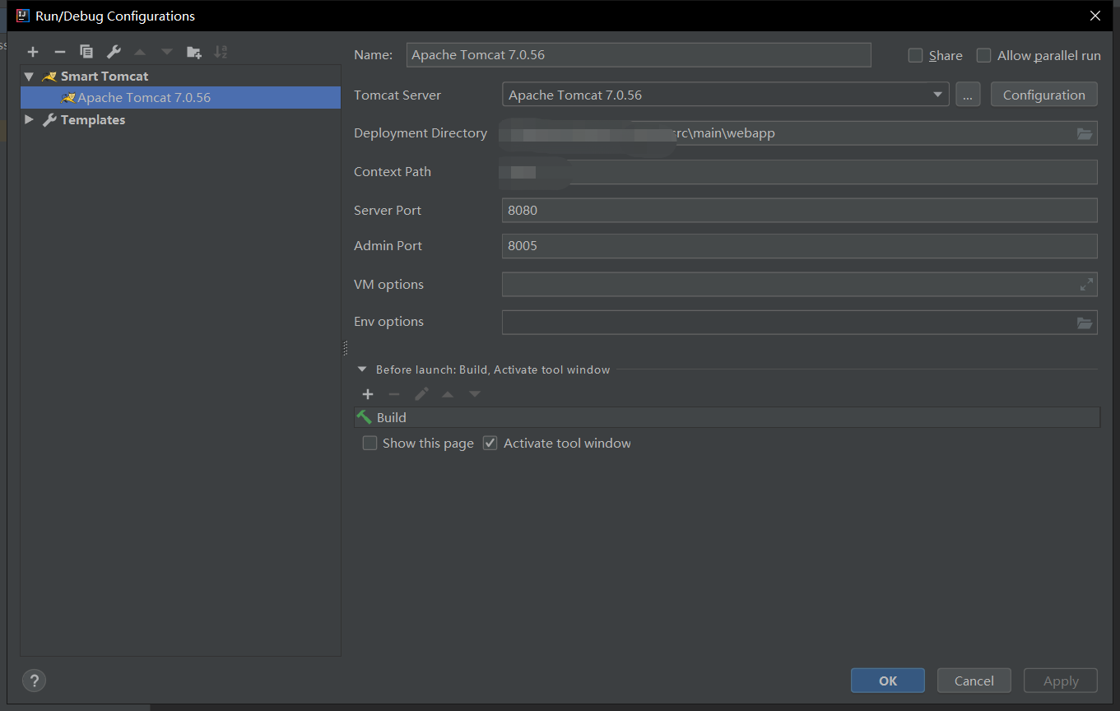
Task: Sort configurations alphabetically
Action: click(x=221, y=52)
